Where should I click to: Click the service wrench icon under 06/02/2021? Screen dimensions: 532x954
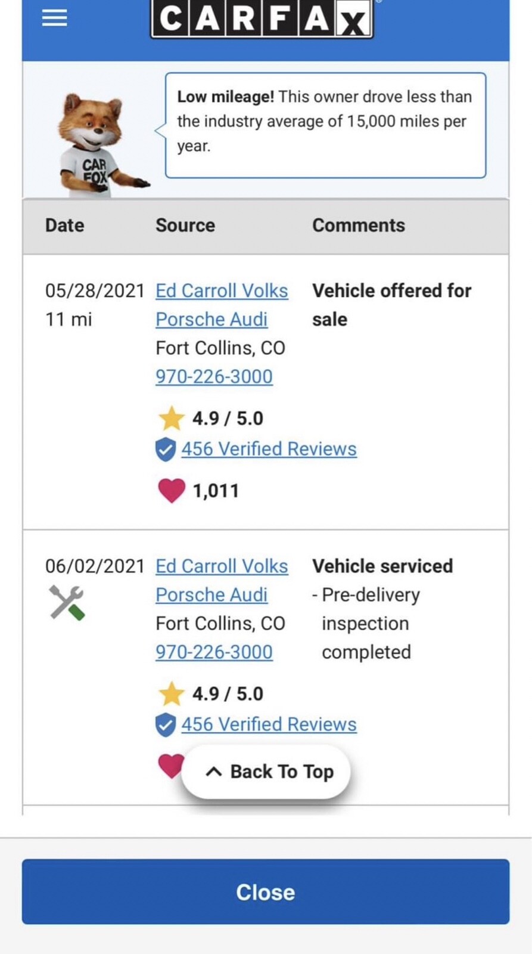(x=67, y=603)
